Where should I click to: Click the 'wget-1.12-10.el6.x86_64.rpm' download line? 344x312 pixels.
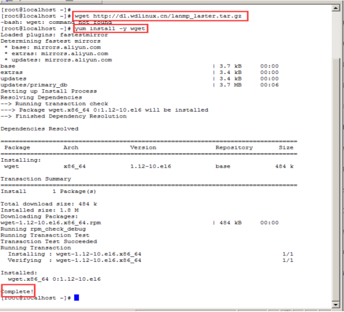(x=50, y=223)
